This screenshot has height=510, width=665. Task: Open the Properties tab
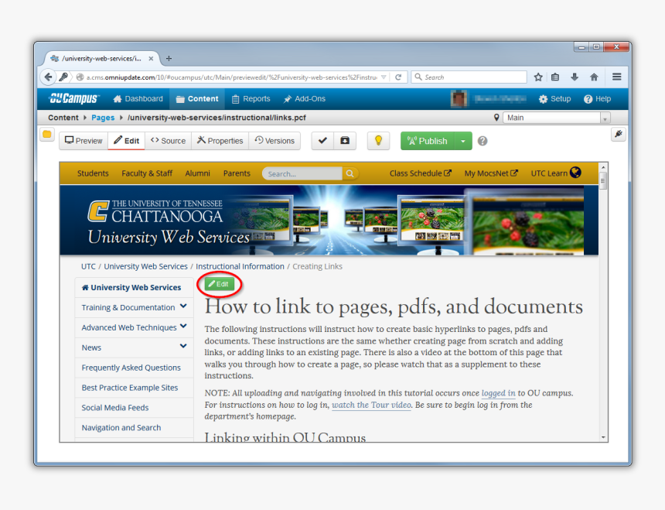(220, 141)
